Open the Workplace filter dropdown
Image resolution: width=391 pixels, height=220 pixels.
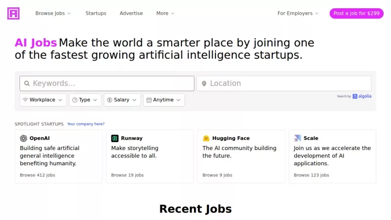pyautogui.click(x=43, y=100)
